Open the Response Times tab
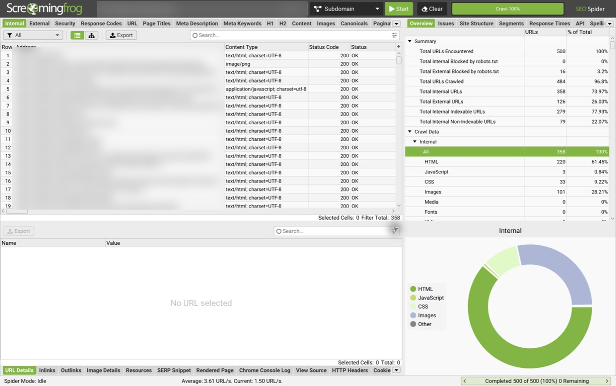The width and height of the screenshot is (616, 386). click(x=550, y=24)
